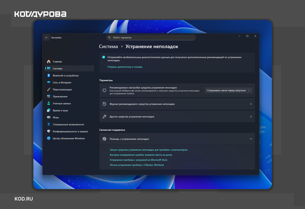Click the Главная home icon
Screen dimensions: 305x209
(x=49, y=61)
